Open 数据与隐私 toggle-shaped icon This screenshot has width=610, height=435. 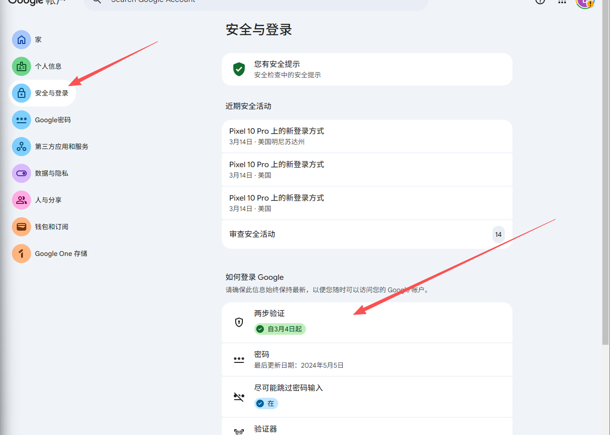[22, 173]
